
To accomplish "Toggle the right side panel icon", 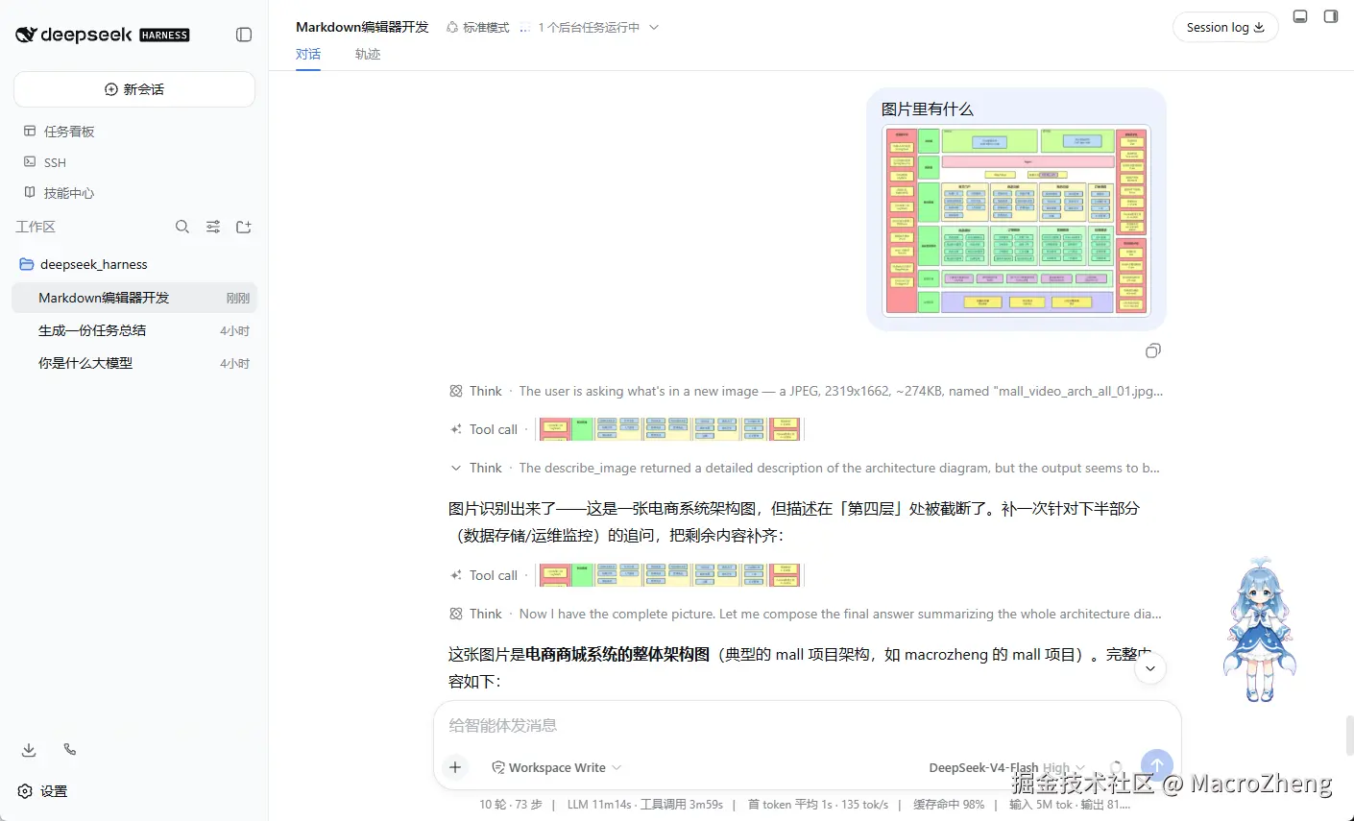I will click(x=1331, y=16).
